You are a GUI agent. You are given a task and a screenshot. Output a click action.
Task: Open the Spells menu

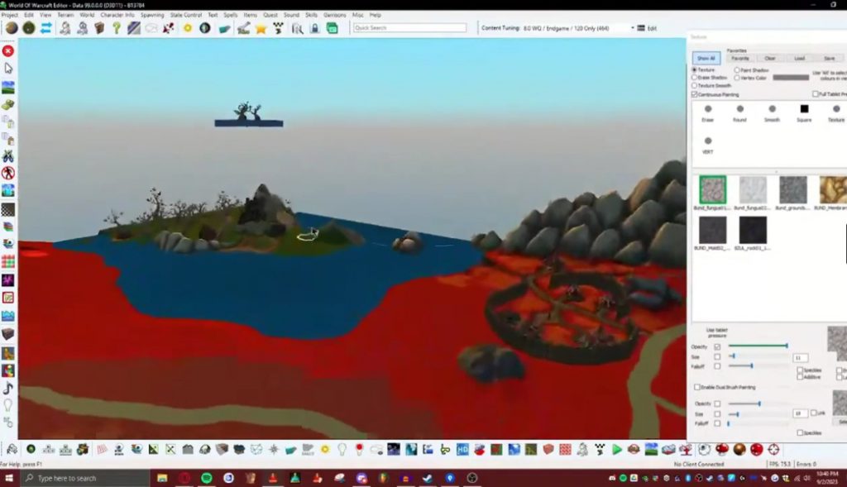(230, 15)
